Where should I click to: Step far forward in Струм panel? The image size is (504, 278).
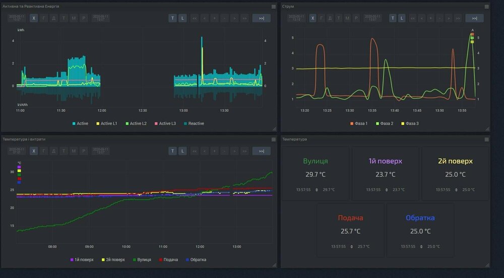pos(458,18)
